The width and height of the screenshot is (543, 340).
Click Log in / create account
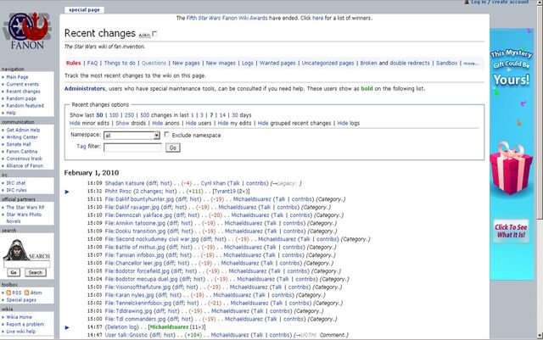[x=500, y=2]
